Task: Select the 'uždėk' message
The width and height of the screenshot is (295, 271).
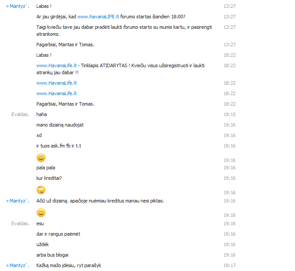Action: tap(42, 244)
